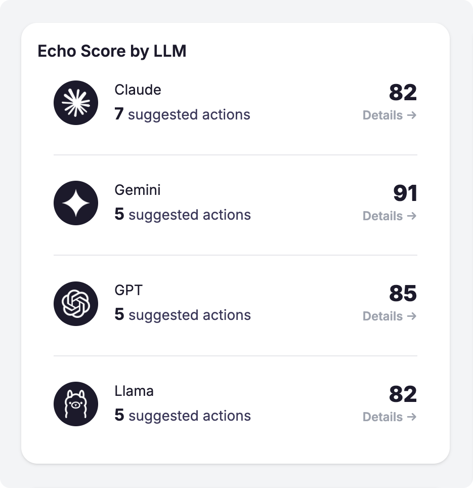This screenshot has width=473, height=488.
Task: Click the GPT row name label
Action: 128,291
